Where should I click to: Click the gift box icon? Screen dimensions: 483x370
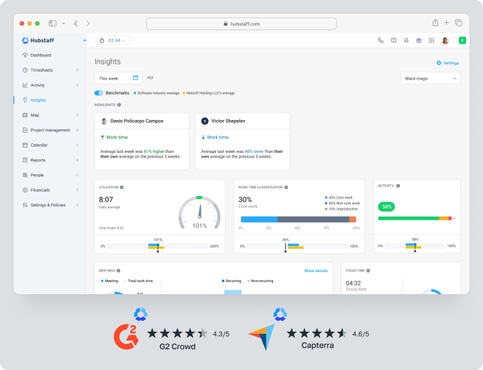point(419,40)
